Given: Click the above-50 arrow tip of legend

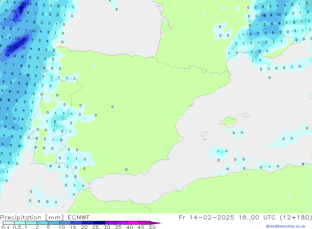Looking at the screenshot, I should click(156, 223).
